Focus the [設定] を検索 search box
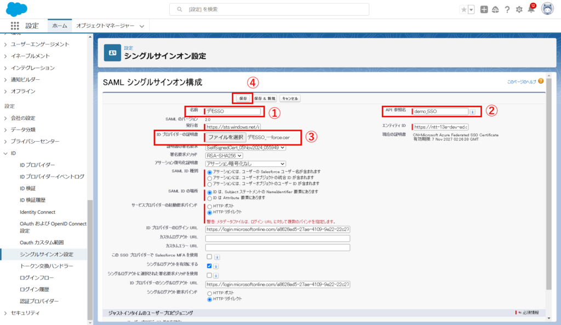The image size is (561, 325). (x=269, y=9)
